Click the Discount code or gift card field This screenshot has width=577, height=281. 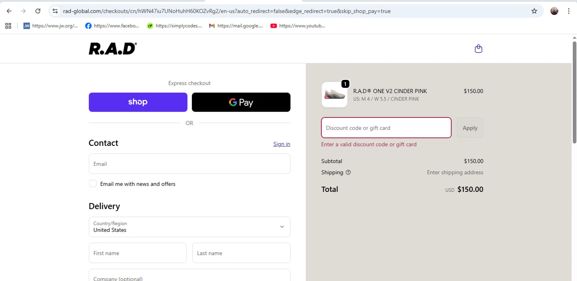pos(386,128)
